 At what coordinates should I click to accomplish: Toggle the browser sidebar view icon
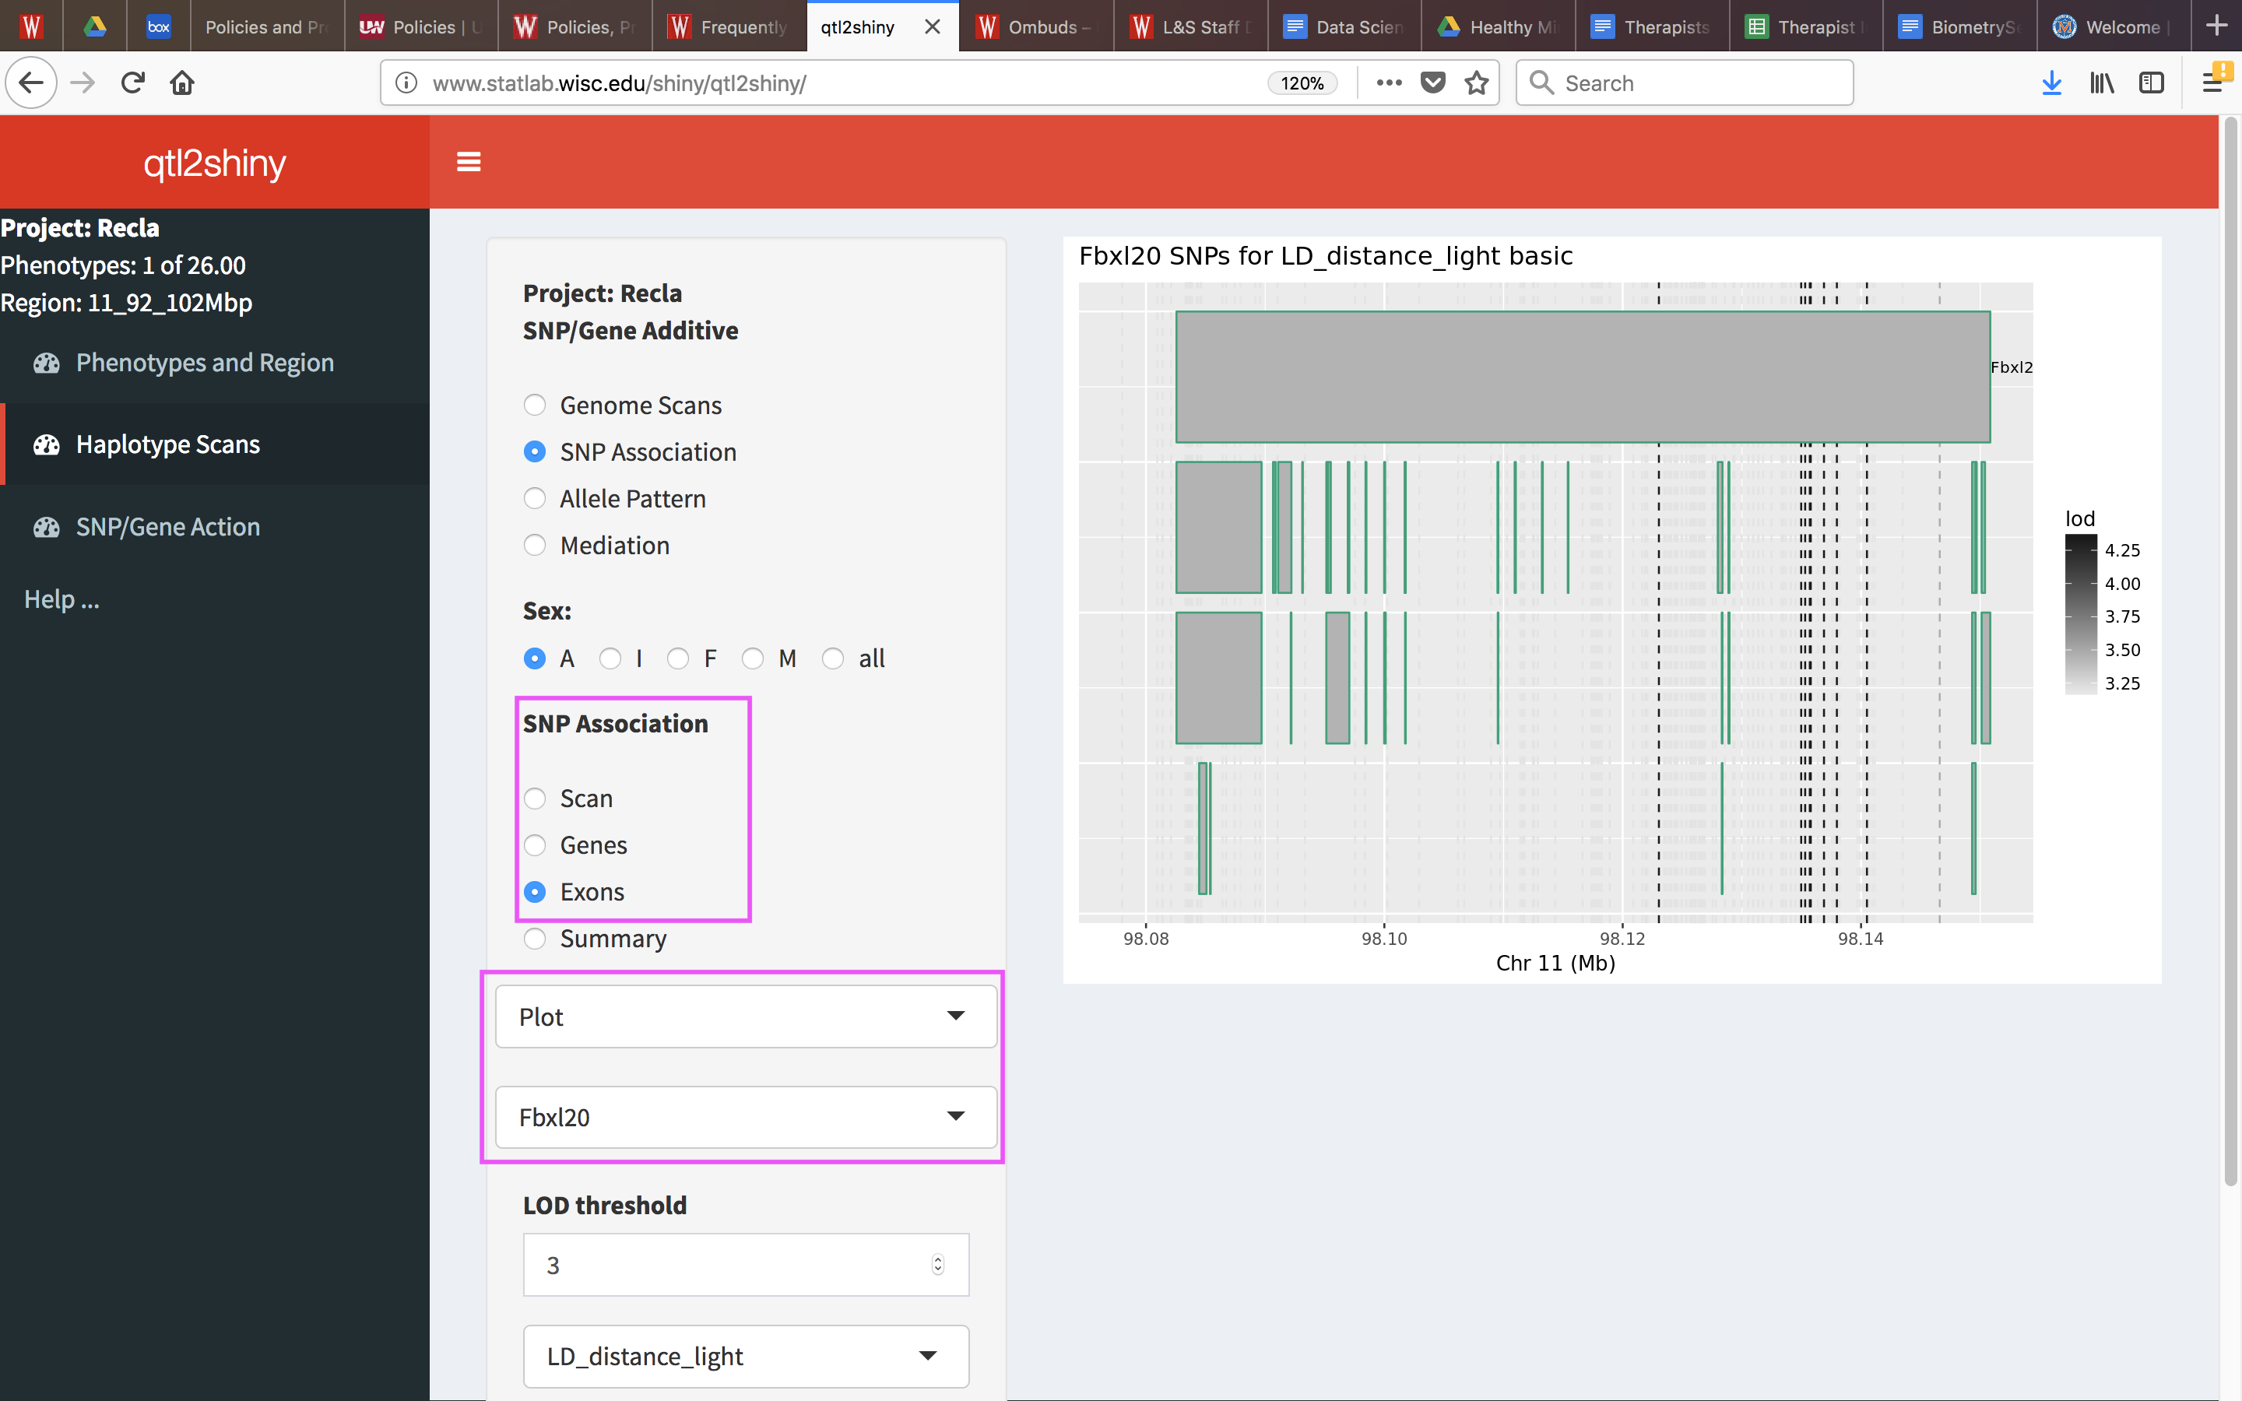pos(2151,83)
